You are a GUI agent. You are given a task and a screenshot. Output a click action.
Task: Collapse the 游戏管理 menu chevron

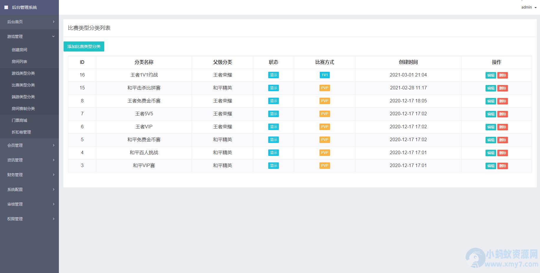54,36
